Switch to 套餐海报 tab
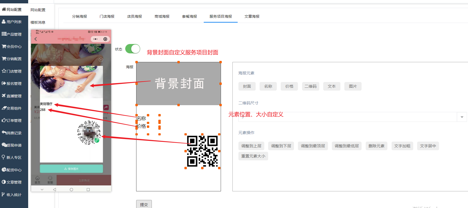Image resolution: width=468 pixels, height=208 pixels. pos(189,16)
